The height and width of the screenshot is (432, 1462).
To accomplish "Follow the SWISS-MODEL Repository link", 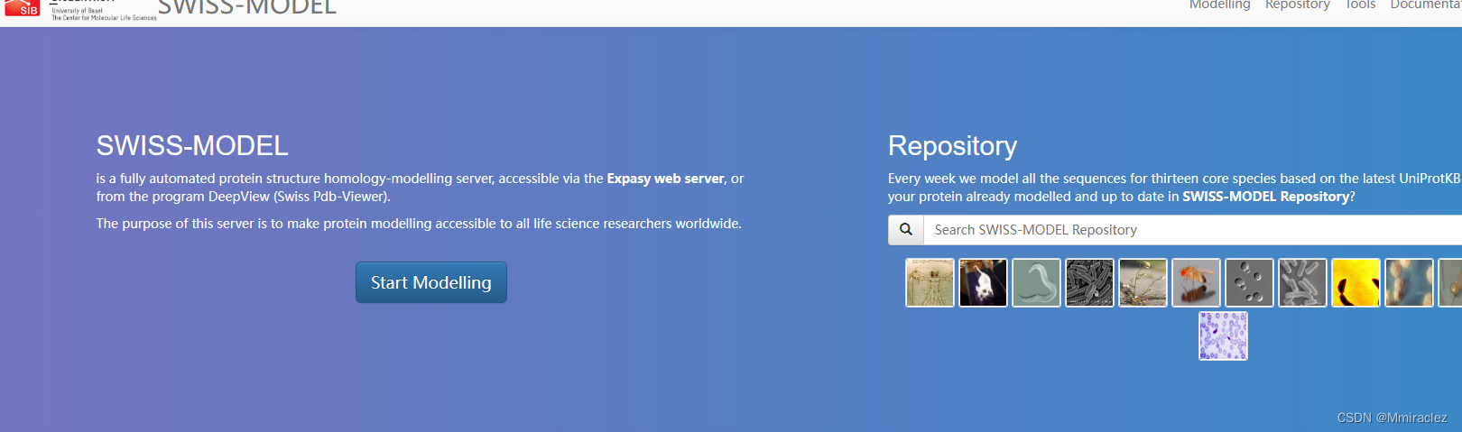I will pos(1266,197).
